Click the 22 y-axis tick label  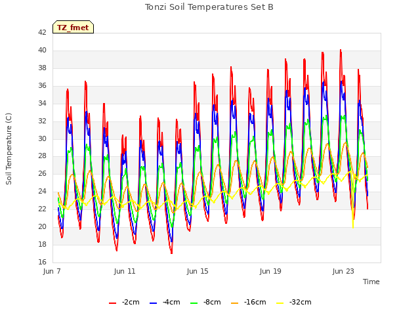42,209
